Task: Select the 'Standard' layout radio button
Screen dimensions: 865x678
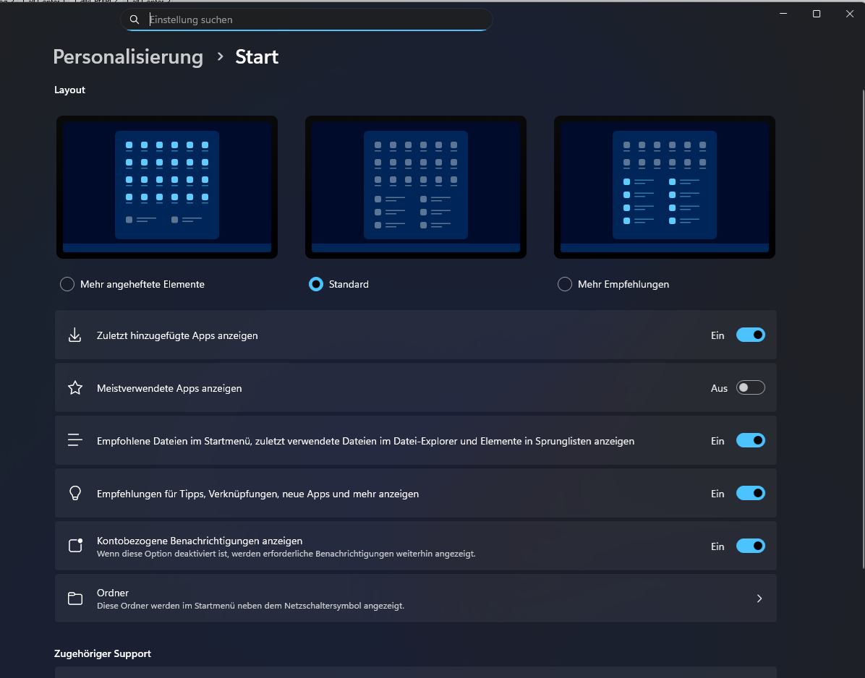Action: click(x=316, y=285)
